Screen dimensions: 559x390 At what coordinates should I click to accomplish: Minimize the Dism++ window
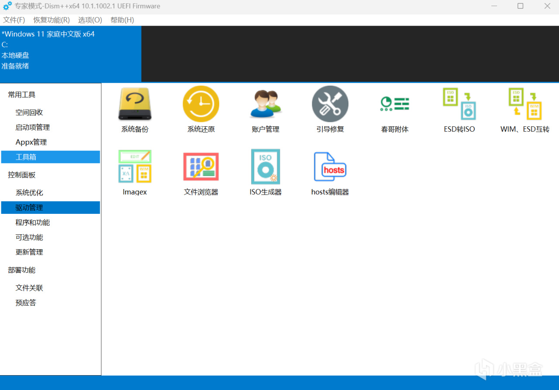[x=493, y=6]
